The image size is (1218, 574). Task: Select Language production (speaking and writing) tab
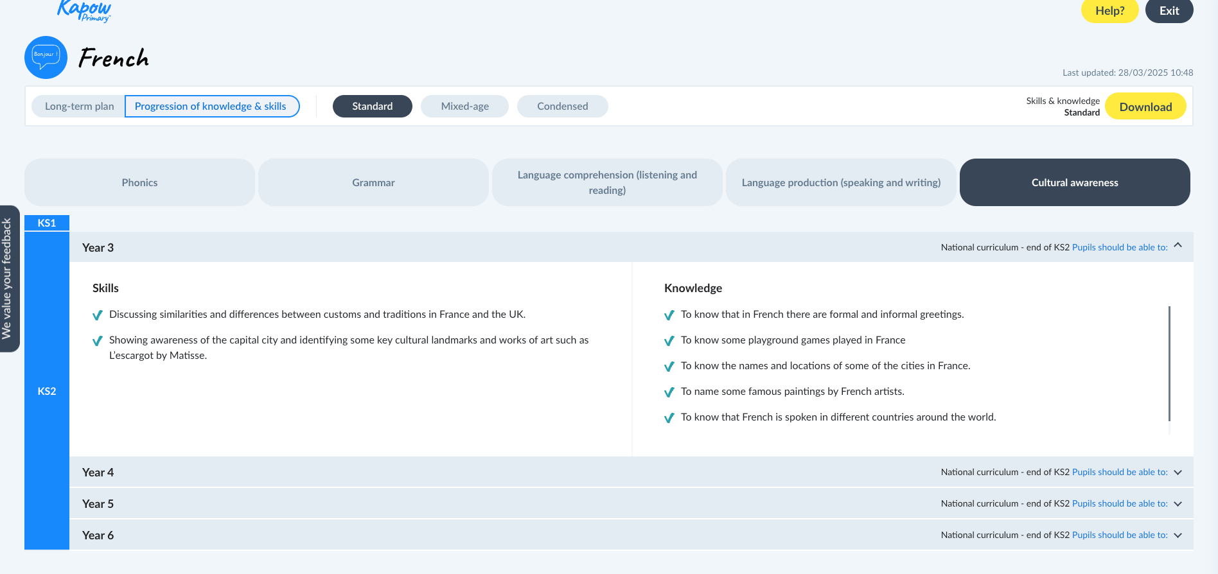click(841, 182)
